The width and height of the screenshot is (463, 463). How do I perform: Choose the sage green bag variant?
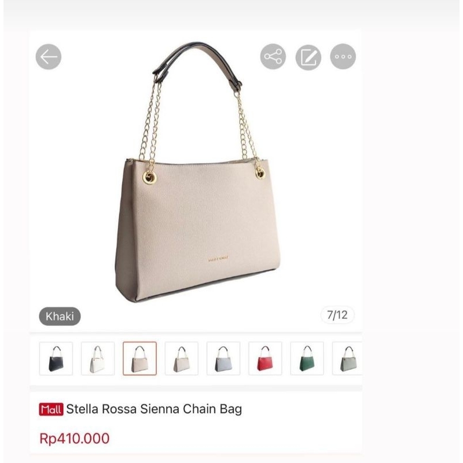(348, 358)
